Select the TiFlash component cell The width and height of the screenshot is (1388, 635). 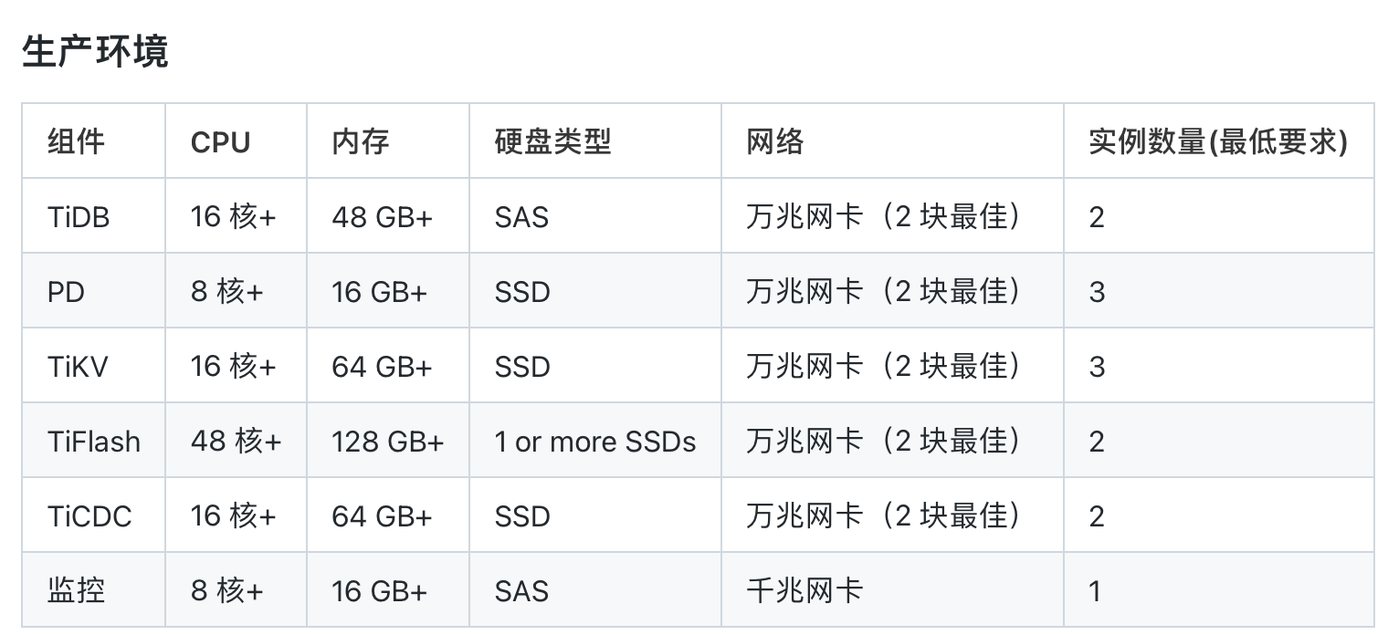(x=94, y=442)
